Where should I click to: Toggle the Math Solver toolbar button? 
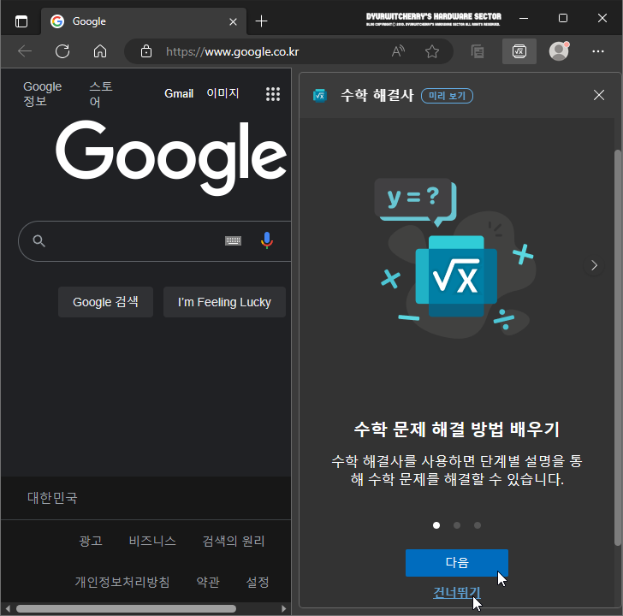(x=519, y=51)
